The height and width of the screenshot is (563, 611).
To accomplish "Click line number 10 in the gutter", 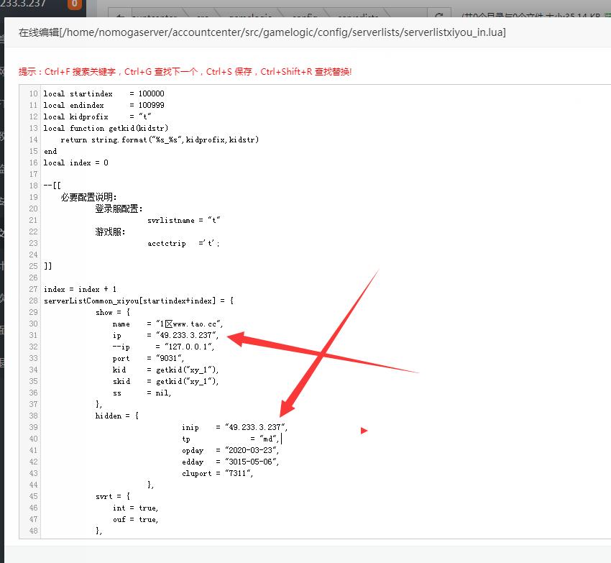I will [33, 93].
